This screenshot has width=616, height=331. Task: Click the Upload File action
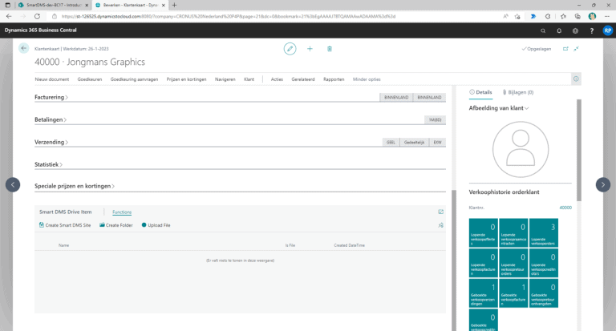(156, 225)
